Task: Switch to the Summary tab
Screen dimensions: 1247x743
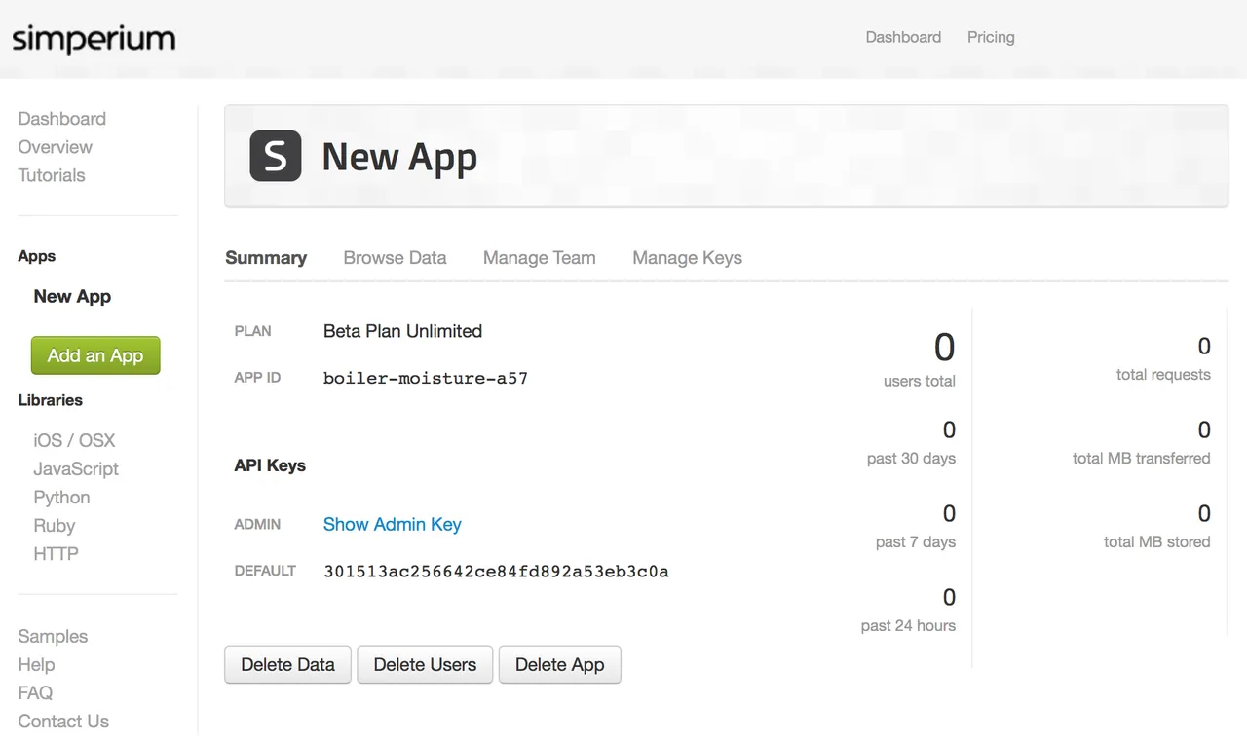Action: [x=266, y=258]
